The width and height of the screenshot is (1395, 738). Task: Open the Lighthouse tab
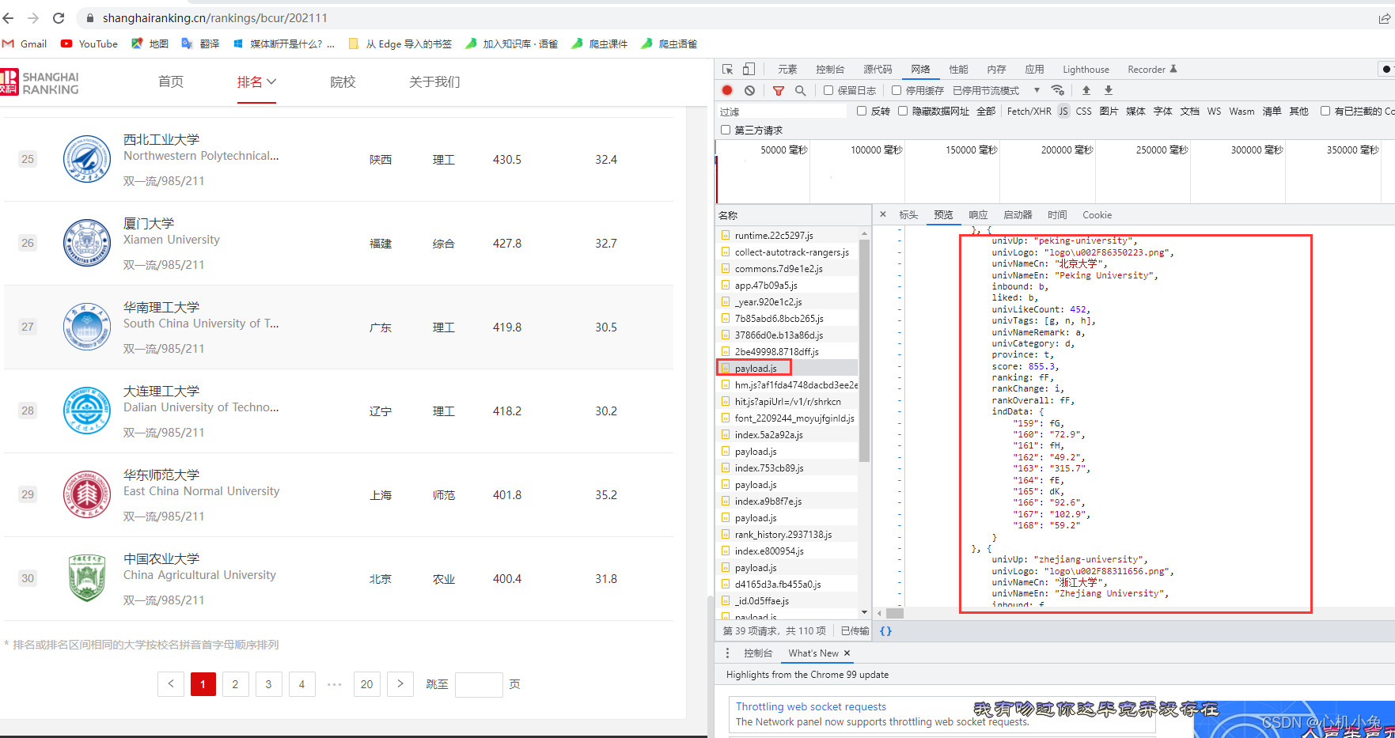pyautogui.click(x=1086, y=69)
